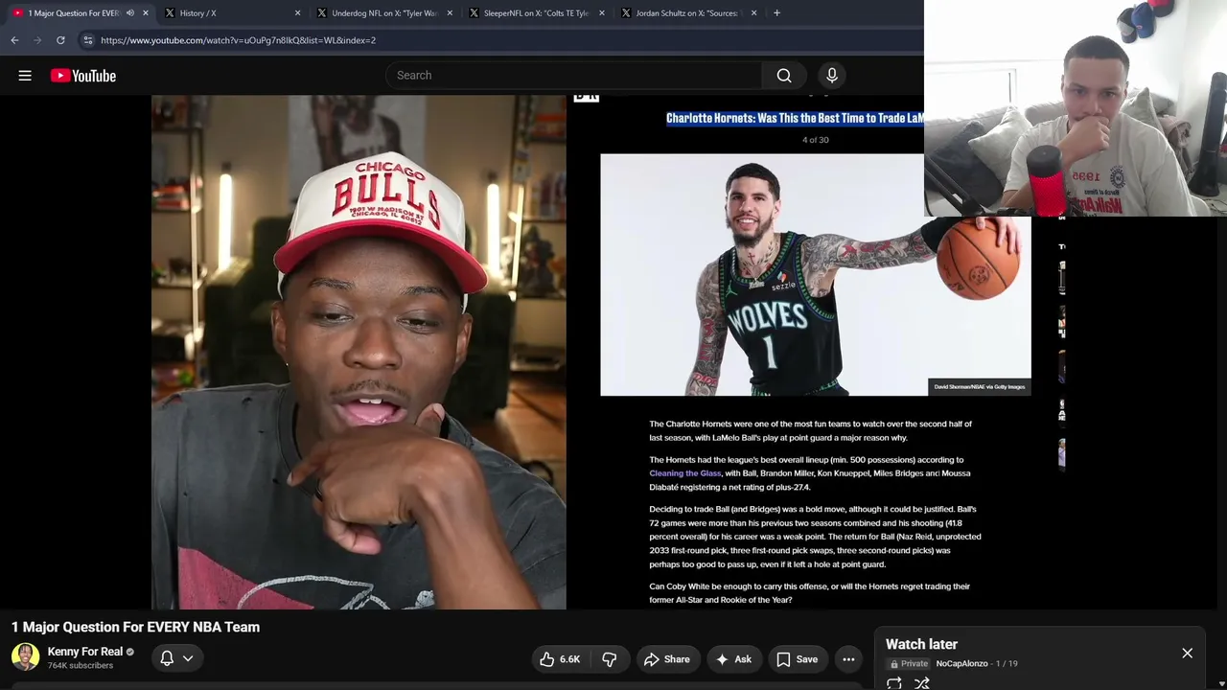1227x690 pixels.
Task: Expand the notification preferences chevron
Action: coord(188,658)
